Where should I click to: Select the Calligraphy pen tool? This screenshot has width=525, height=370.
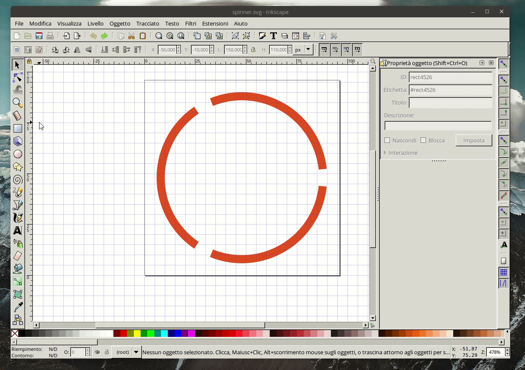coord(17,218)
